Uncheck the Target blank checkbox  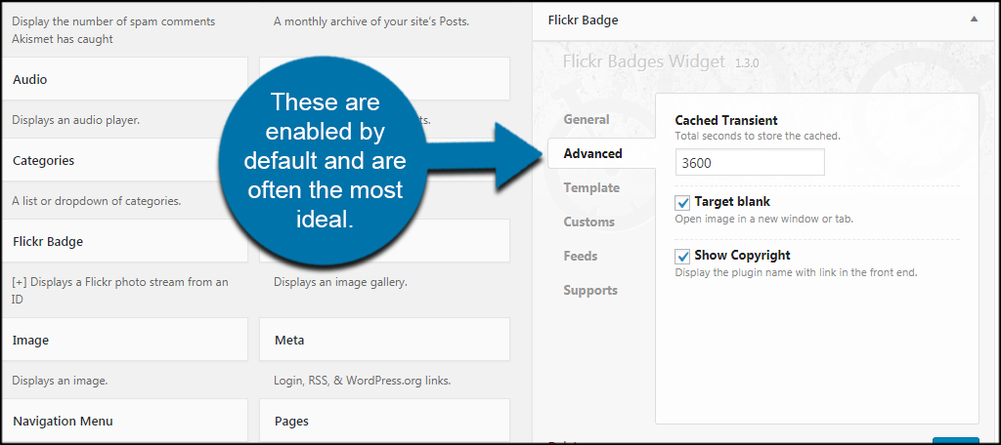click(683, 203)
